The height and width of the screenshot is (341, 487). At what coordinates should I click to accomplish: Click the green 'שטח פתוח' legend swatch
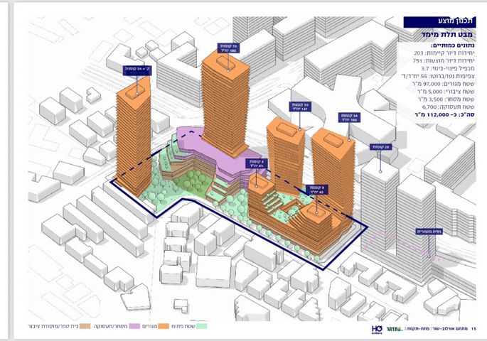coord(202,326)
